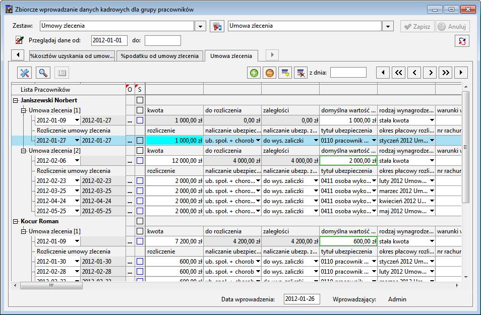Screen dimensions: 481x315
Task: Click the ellipsis button in row 2012-02-06
Action: pos(130,161)
